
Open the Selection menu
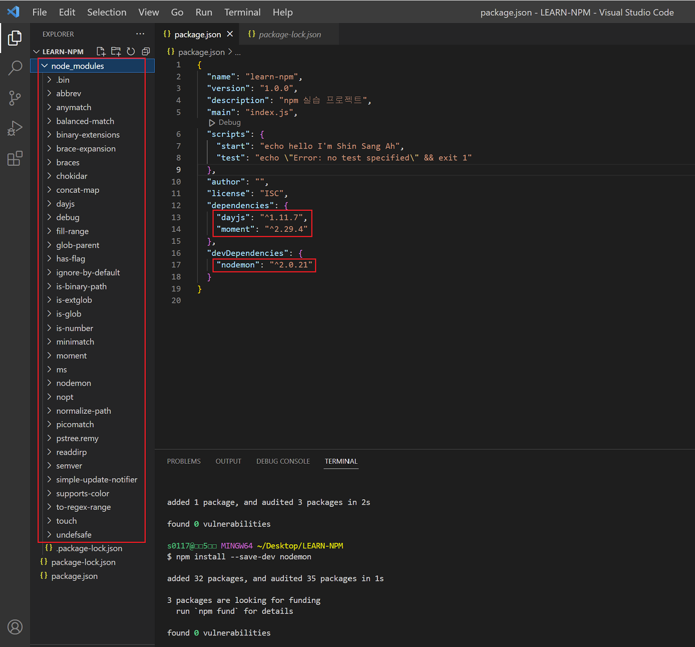click(x=107, y=12)
